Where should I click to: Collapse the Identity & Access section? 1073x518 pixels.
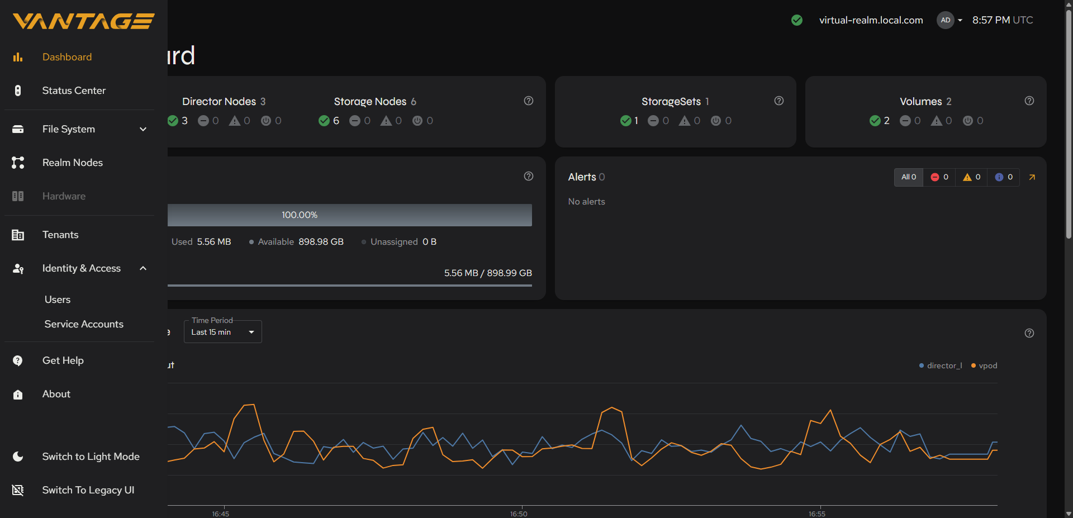[x=143, y=268]
